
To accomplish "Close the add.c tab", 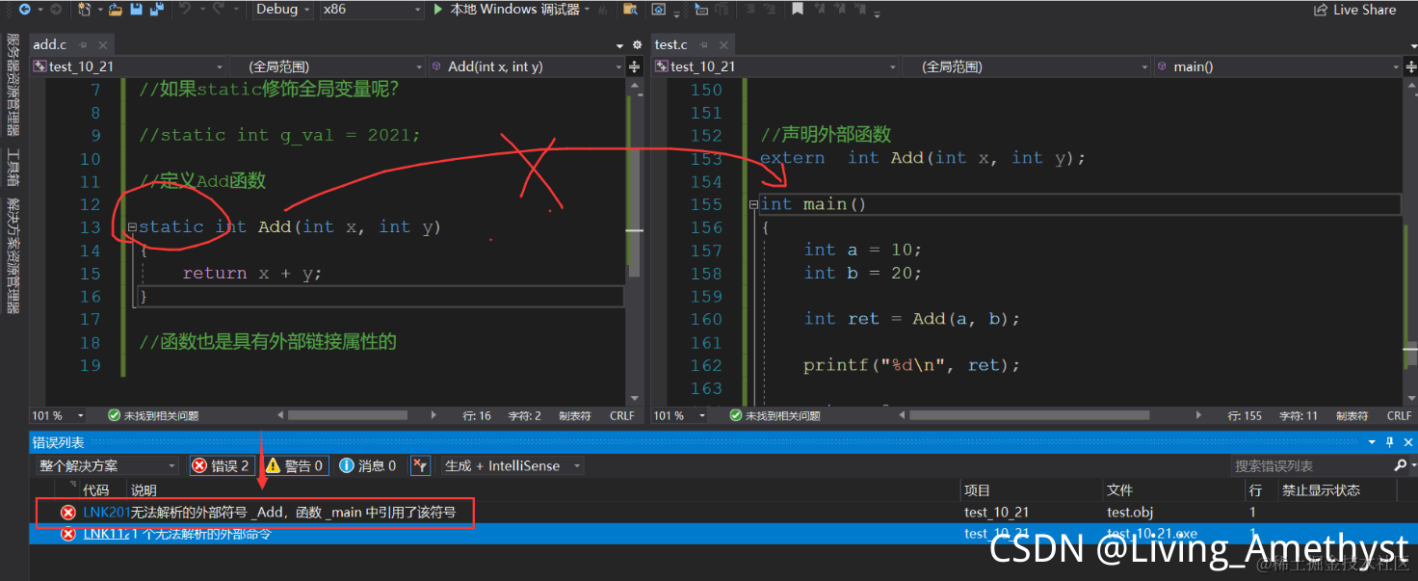I will coord(102,44).
